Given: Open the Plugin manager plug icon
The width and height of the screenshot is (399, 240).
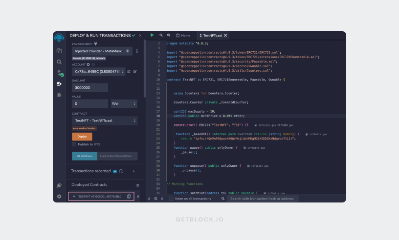Looking at the screenshot, I should [x=59, y=185].
